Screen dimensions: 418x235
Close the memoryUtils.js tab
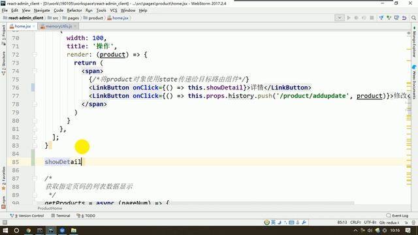(x=76, y=26)
